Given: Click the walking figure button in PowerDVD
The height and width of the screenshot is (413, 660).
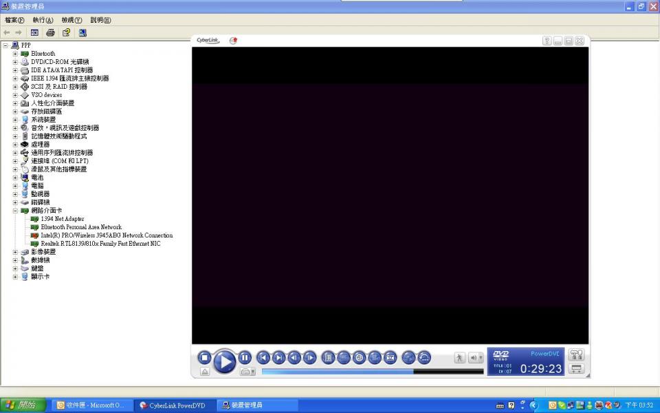Looking at the screenshot, I should tap(460, 358).
